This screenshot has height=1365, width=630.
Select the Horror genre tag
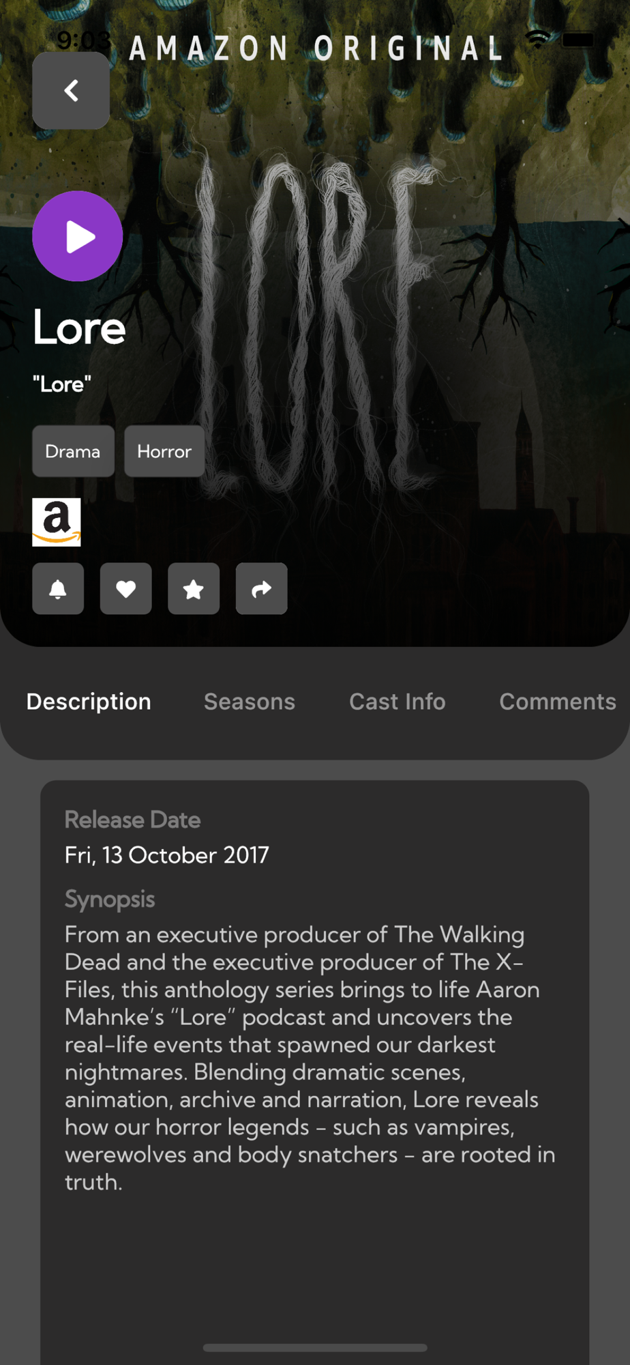164,451
